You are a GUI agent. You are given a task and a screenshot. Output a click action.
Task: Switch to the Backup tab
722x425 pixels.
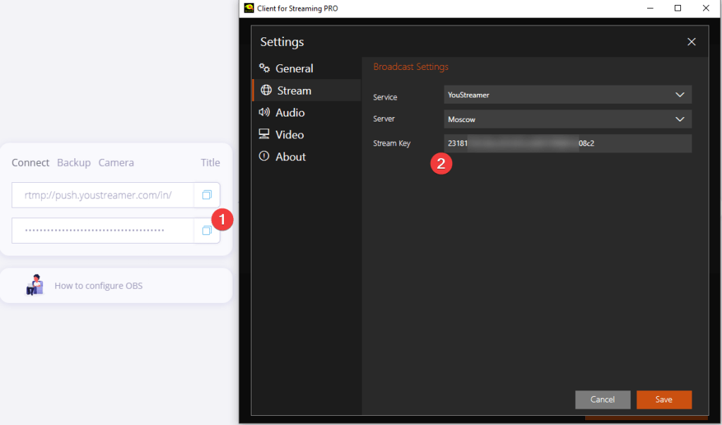coord(73,162)
